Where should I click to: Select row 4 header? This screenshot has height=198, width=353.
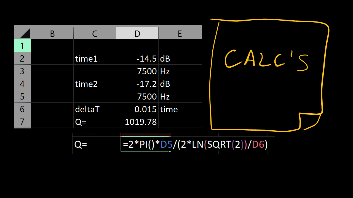(23, 84)
